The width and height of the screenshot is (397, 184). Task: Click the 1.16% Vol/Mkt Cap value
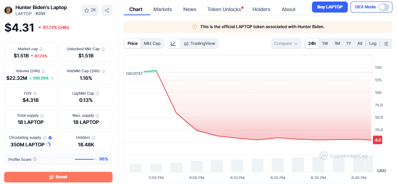pyautogui.click(x=86, y=78)
